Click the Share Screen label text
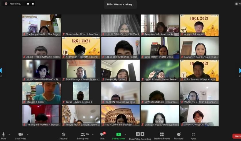The image size is (241, 141). tap(118, 138)
